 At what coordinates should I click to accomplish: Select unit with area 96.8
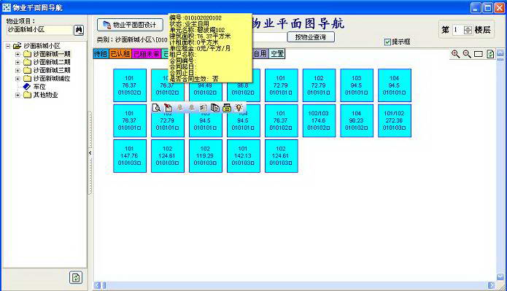coord(243,92)
